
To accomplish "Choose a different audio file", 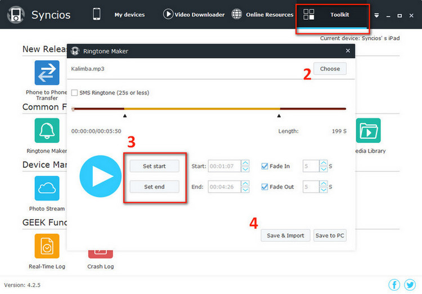I will pyautogui.click(x=330, y=69).
